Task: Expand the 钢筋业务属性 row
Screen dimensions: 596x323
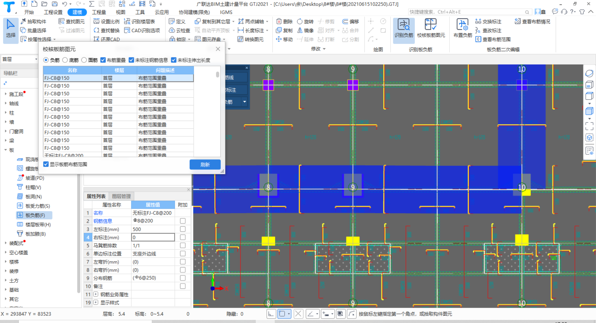Action: (96, 294)
